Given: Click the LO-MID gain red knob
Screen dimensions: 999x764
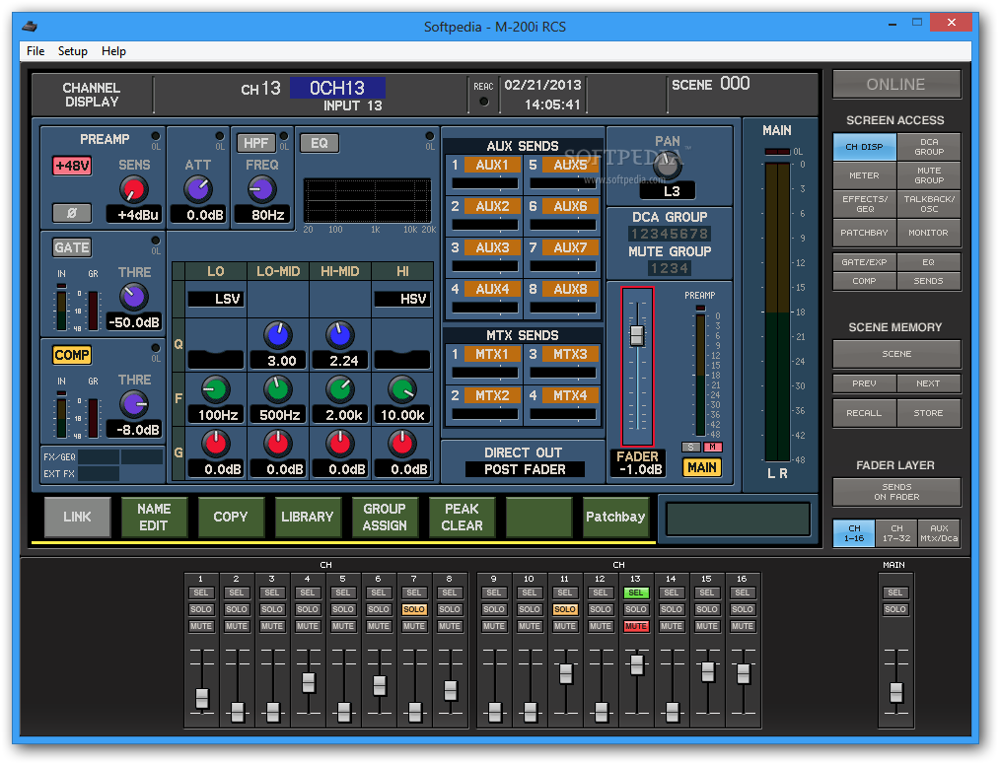Looking at the screenshot, I should (278, 444).
